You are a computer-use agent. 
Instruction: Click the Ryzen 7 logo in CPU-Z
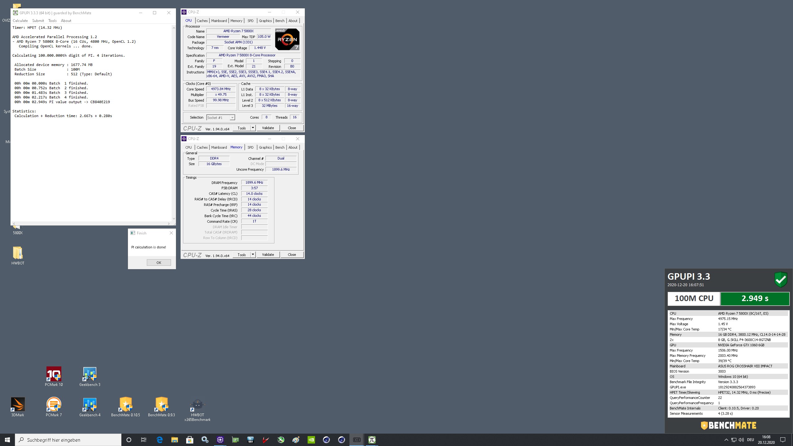coord(287,39)
